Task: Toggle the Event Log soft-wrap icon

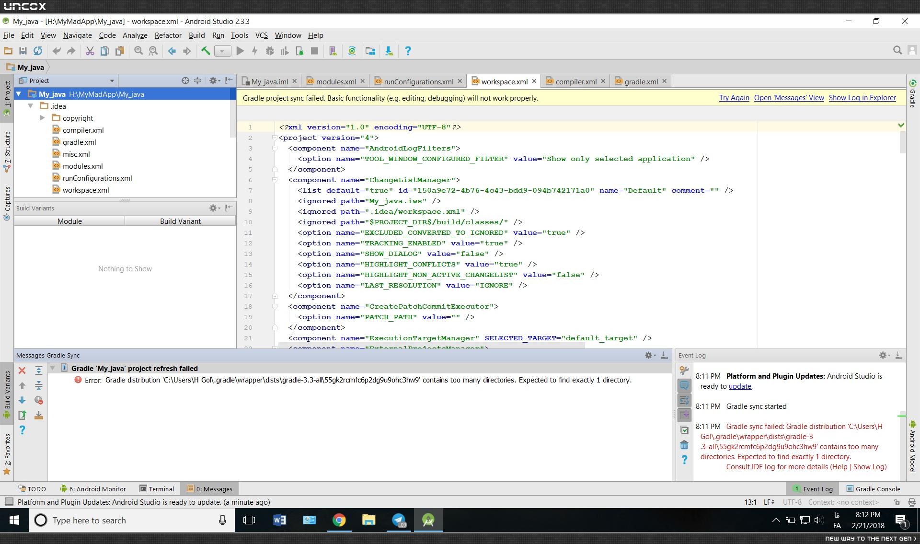Action: (x=684, y=400)
